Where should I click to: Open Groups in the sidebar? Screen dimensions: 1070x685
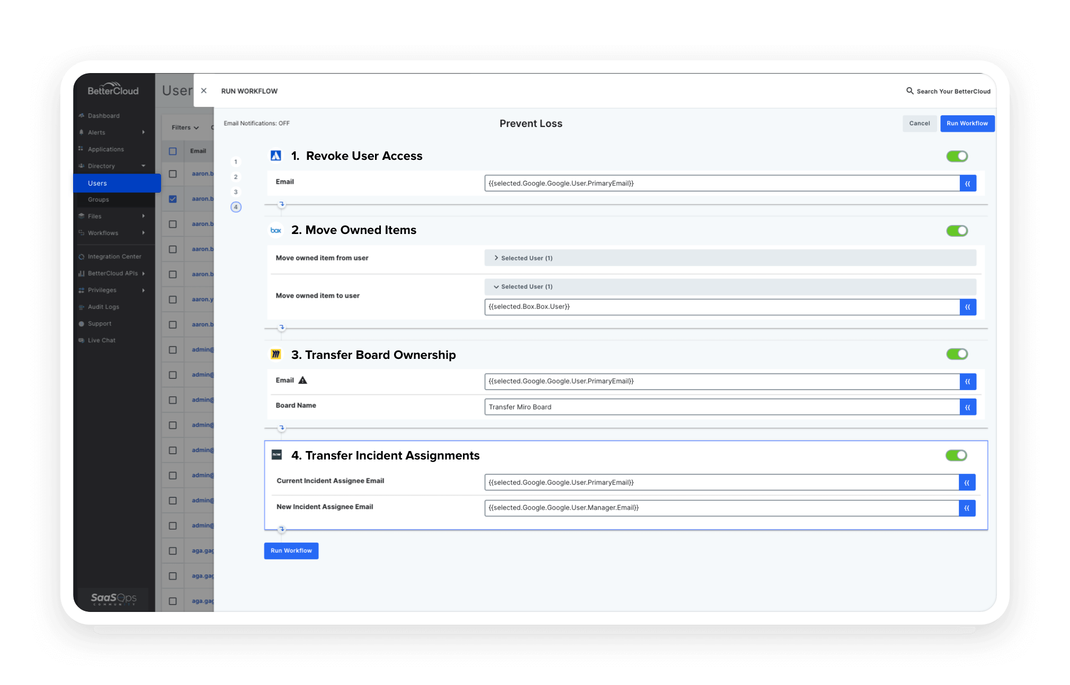pyautogui.click(x=99, y=200)
